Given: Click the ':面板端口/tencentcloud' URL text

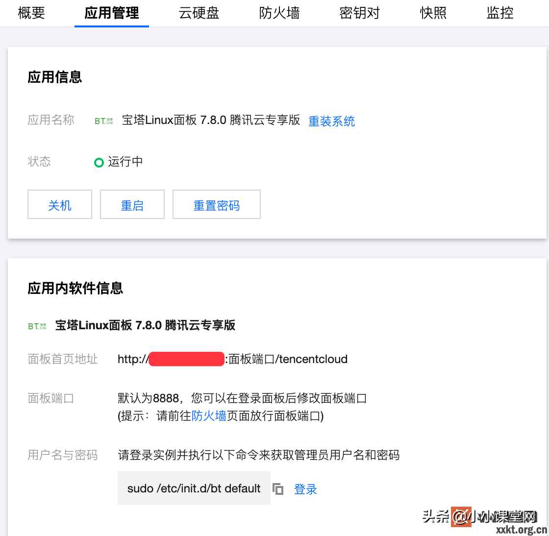Looking at the screenshot, I should click(286, 359).
